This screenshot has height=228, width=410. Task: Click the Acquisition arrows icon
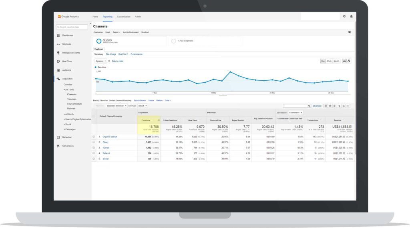point(58,79)
